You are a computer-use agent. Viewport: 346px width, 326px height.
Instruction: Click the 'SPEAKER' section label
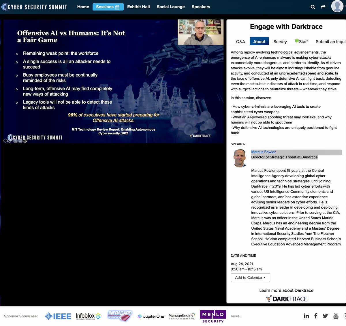pos(238,144)
